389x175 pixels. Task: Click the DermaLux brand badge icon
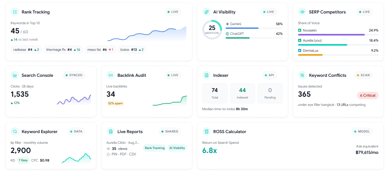coord(300,50)
